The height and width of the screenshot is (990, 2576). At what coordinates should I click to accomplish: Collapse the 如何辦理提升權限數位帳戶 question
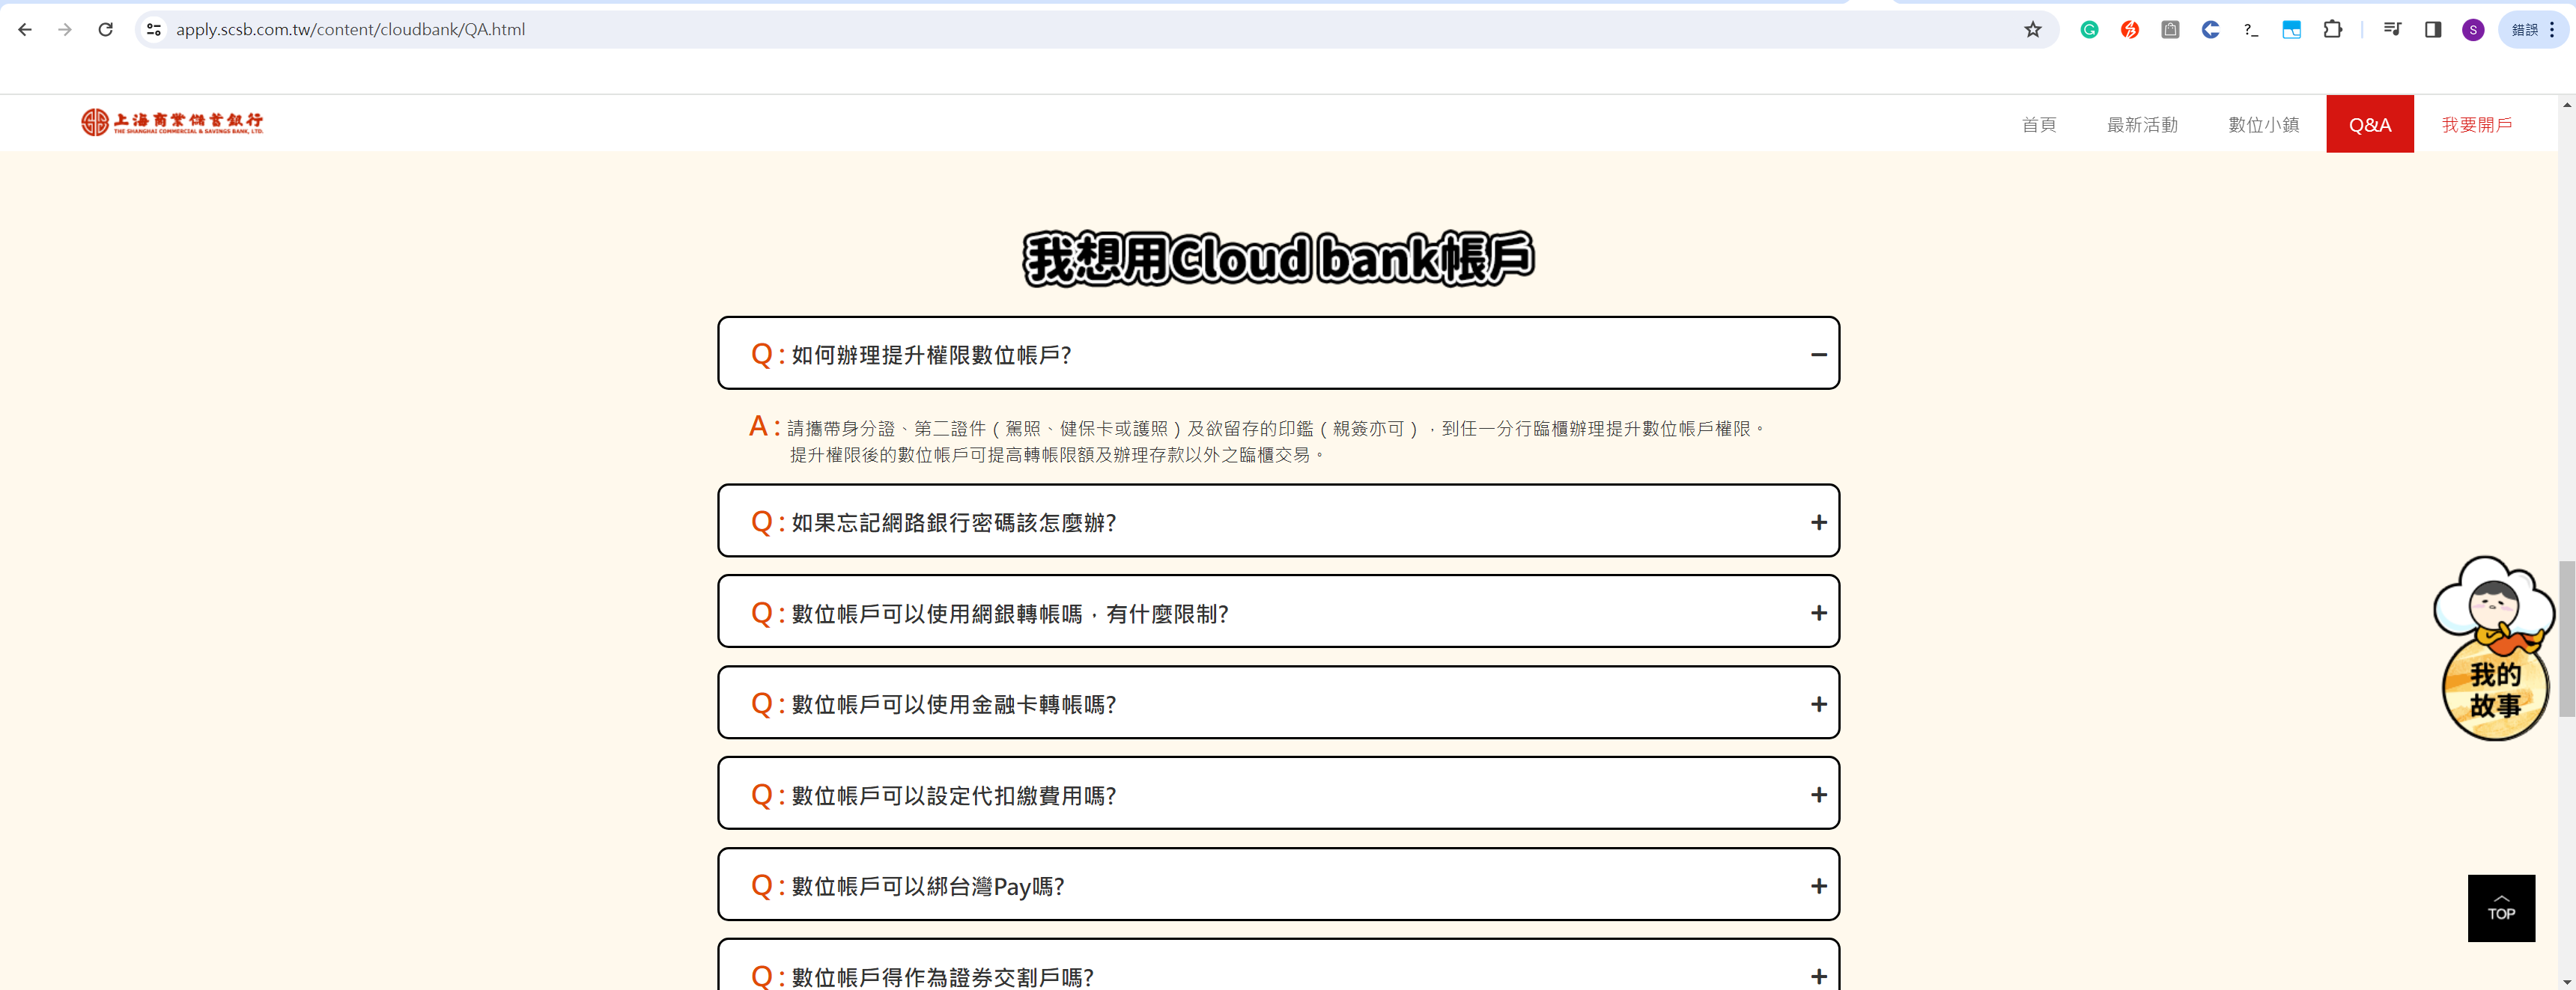[x=1818, y=355]
